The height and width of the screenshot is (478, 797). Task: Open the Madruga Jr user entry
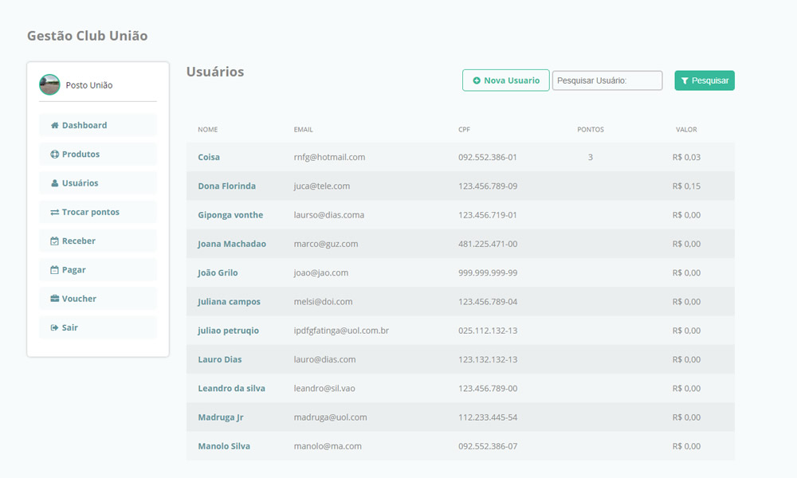[220, 417]
